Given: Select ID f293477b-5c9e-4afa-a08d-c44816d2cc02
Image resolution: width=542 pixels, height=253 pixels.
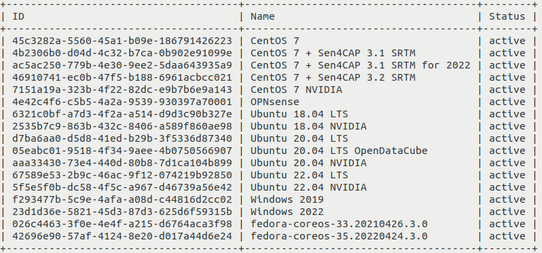Looking at the screenshot, I should [122, 199].
